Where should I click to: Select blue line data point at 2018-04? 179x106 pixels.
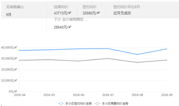click(20, 50)
